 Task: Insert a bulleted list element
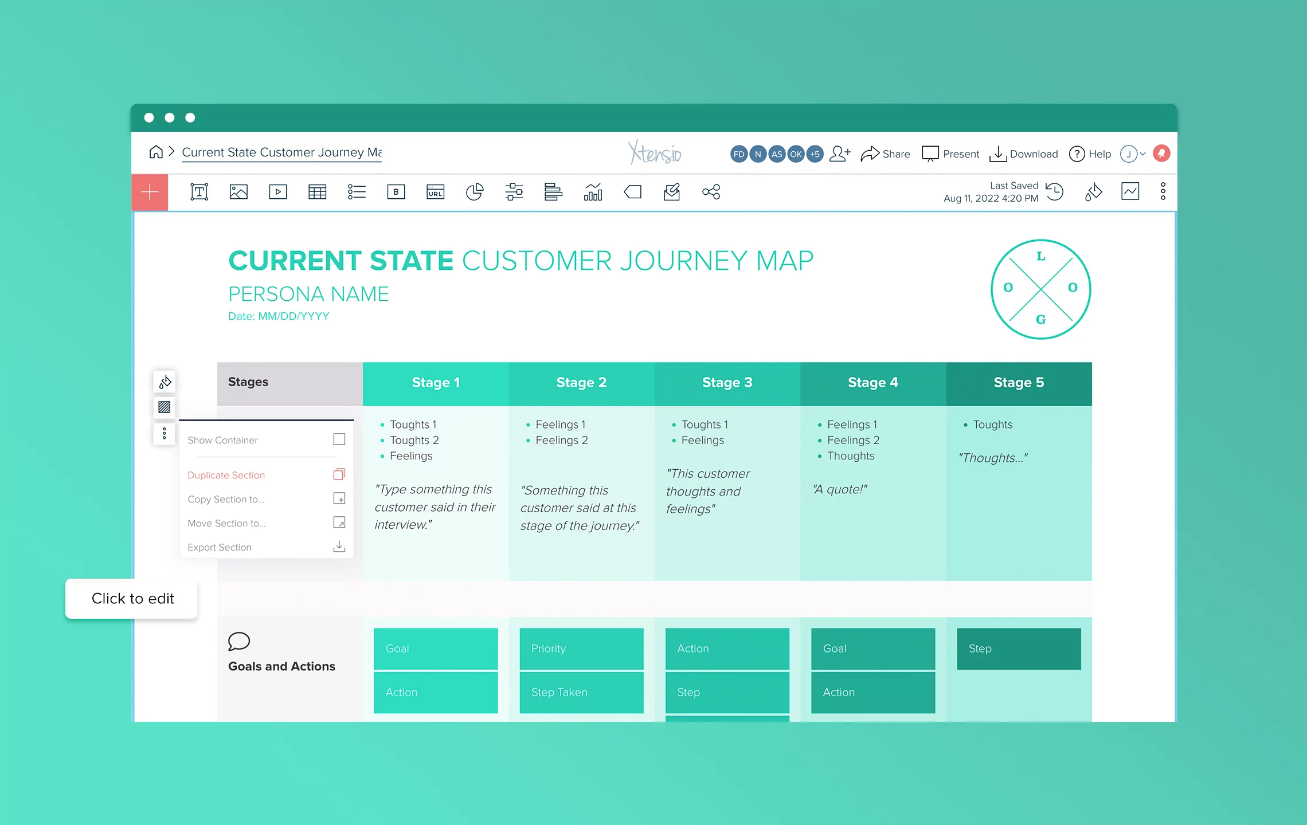pyautogui.click(x=357, y=192)
